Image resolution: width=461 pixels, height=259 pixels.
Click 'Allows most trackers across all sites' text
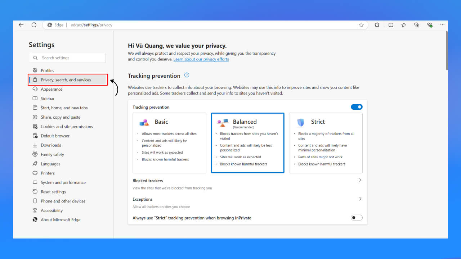[169, 134]
